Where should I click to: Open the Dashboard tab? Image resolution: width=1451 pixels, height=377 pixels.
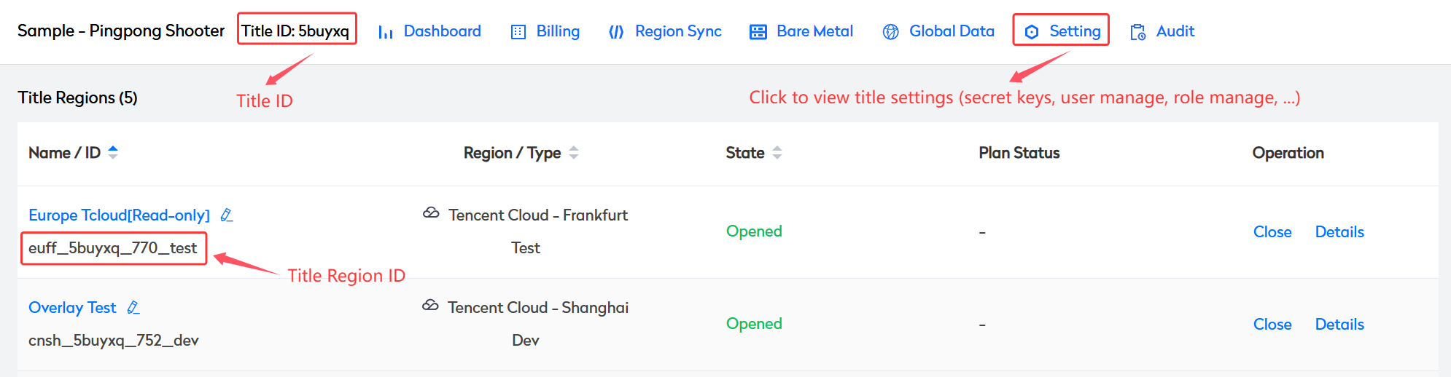(442, 31)
